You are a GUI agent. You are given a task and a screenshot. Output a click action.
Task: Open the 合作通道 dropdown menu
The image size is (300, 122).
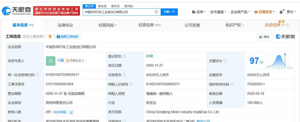pyautogui.click(x=218, y=12)
